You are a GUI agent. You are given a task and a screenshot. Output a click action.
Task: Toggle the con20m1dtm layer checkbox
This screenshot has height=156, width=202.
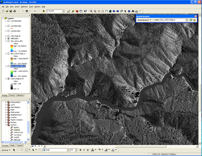tap(8, 31)
